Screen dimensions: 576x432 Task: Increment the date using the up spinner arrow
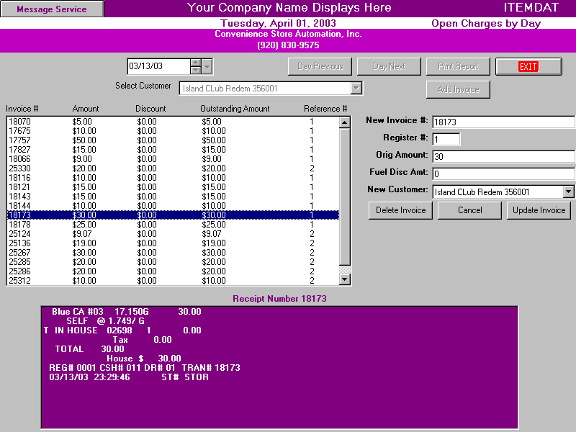pyautogui.click(x=195, y=63)
